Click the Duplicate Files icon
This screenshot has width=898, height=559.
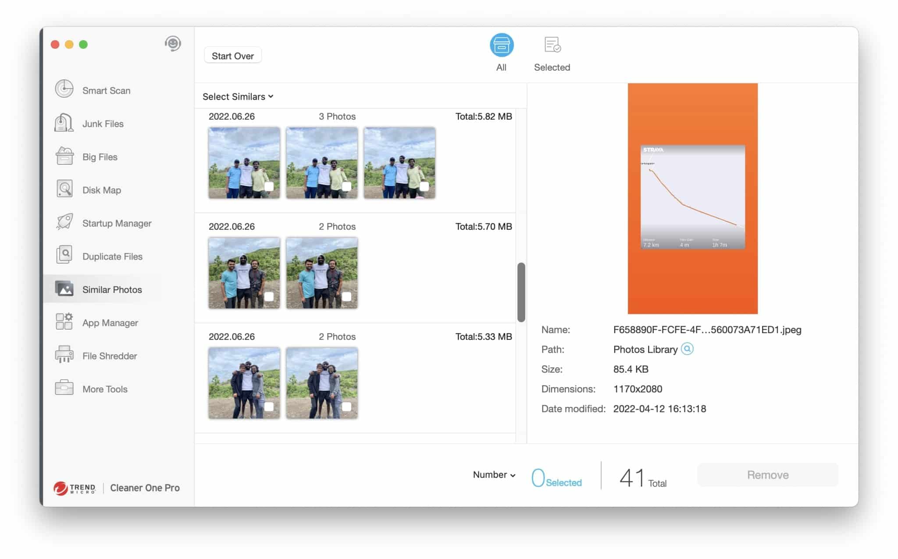(64, 256)
